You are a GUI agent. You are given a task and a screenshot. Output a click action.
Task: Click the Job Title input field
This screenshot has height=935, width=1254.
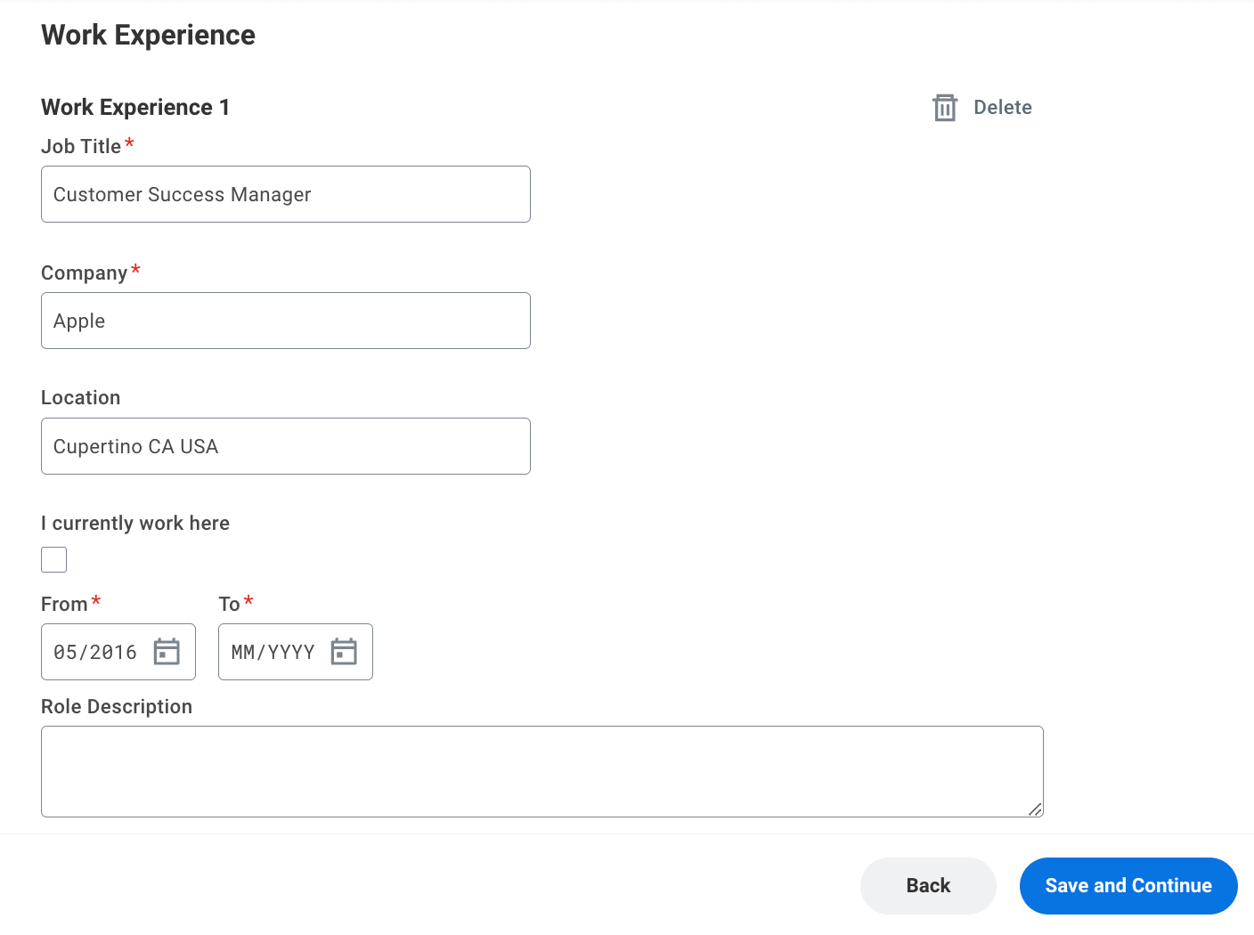coord(286,194)
